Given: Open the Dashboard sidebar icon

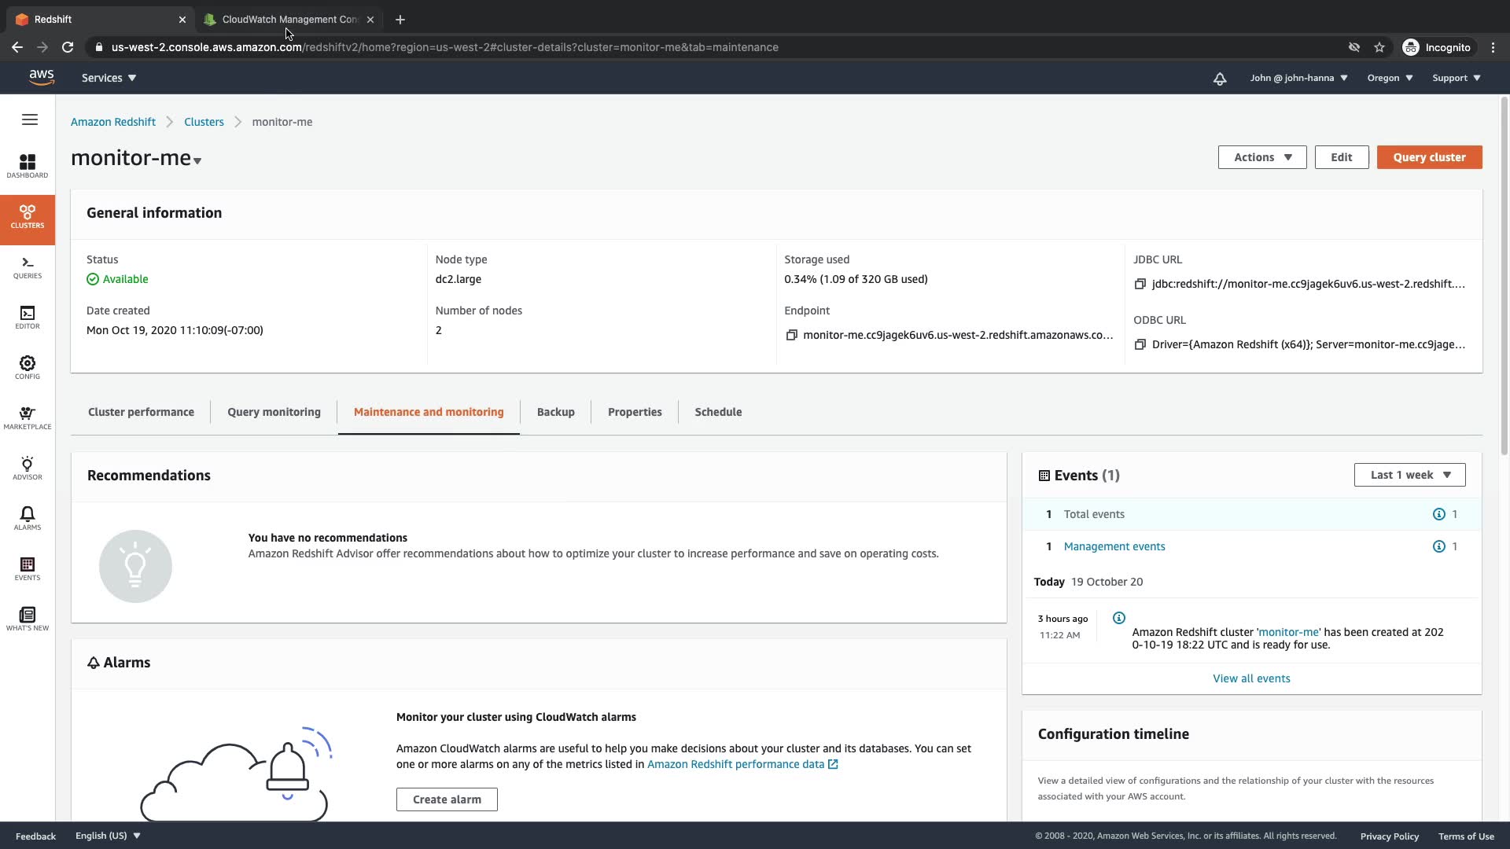Looking at the screenshot, I should (x=28, y=166).
